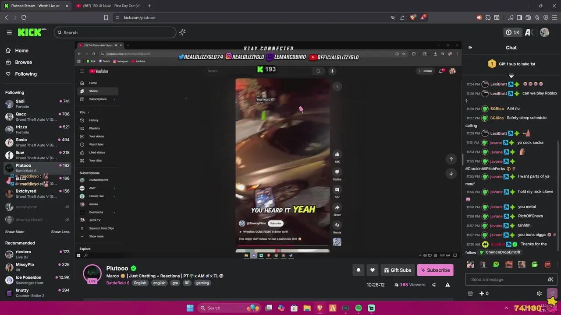Click the gaming tag
Viewport: 561px width, 315px height.
pos(202,283)
